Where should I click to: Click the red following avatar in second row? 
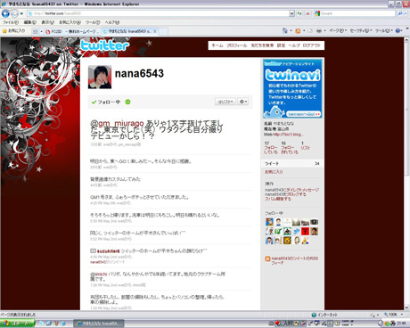coord(305,231)
